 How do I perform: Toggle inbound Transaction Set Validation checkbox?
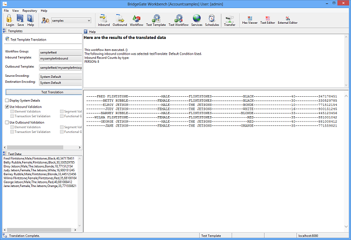click(x=12, y=116)
